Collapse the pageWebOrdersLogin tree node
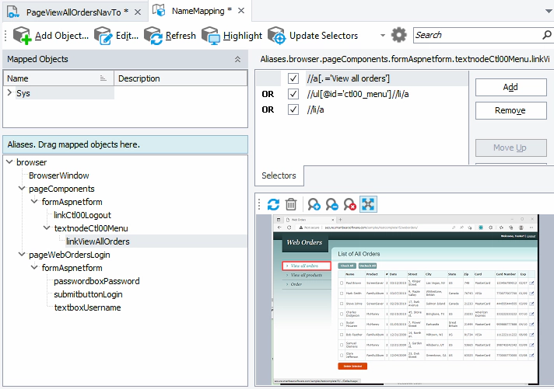Image resolution: width=554 pixels, height=389 pixels. pyautogui.click(x=22, y=255)
